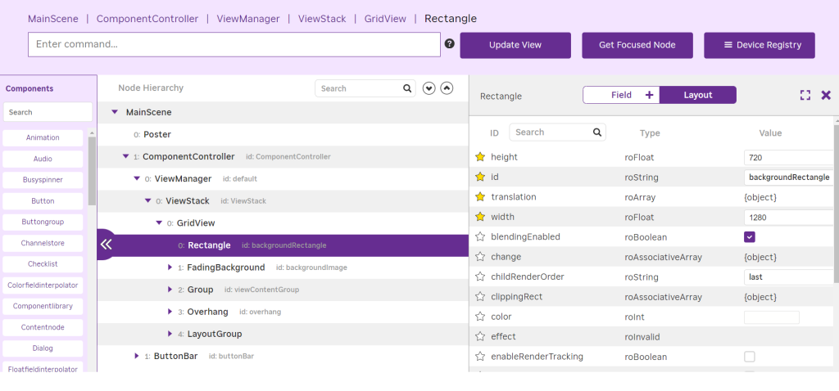Image resolution: width=839 pixels, height=391 pixels.
Task: Close the Rectangle details panel
Action: (x=826, y=95)
